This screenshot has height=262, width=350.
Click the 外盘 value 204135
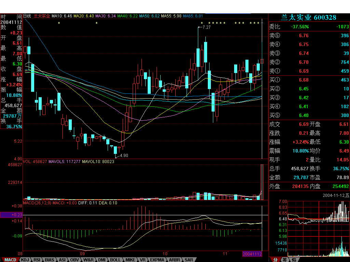pos(300,186)
